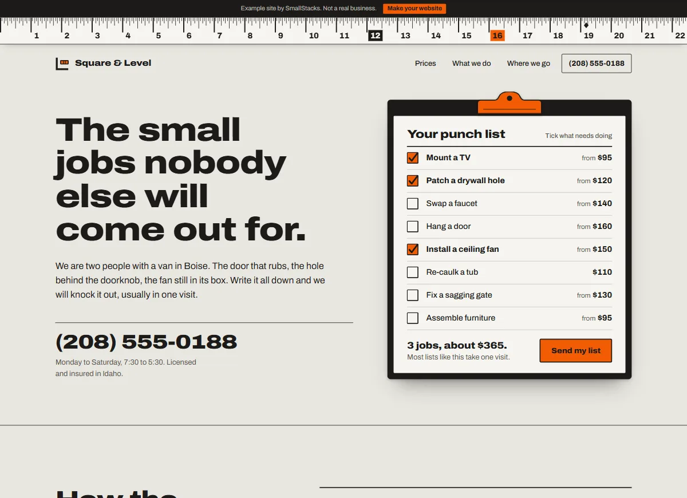Click the header phone number button

tap(597, 64)
